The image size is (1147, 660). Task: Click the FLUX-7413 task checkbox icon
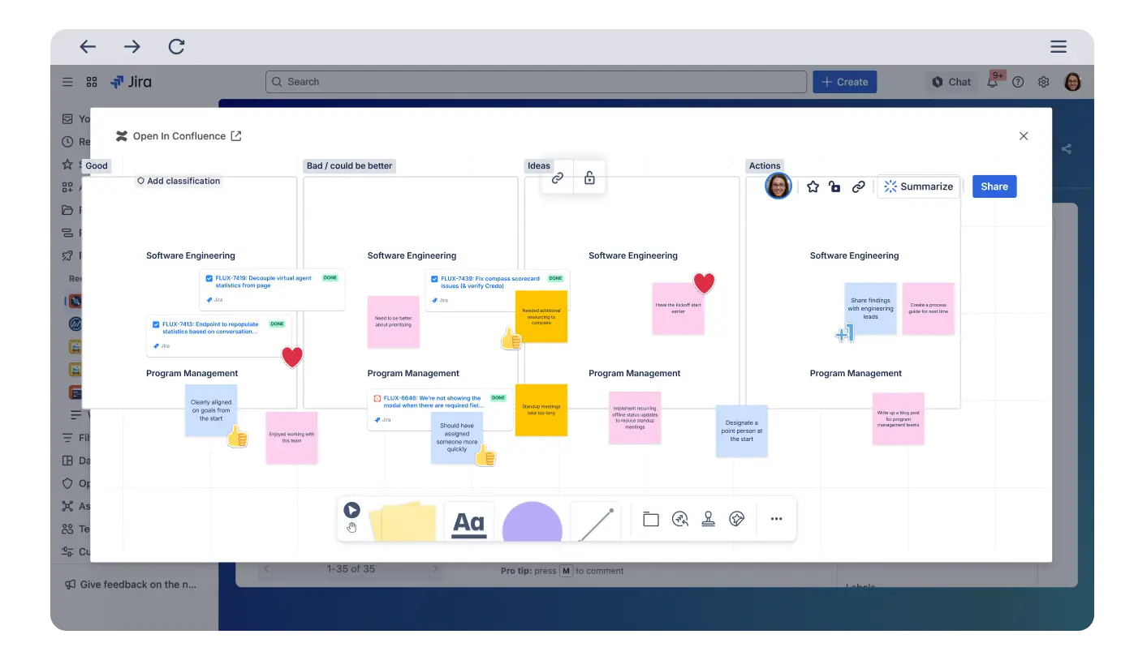(x=156, y=324)
